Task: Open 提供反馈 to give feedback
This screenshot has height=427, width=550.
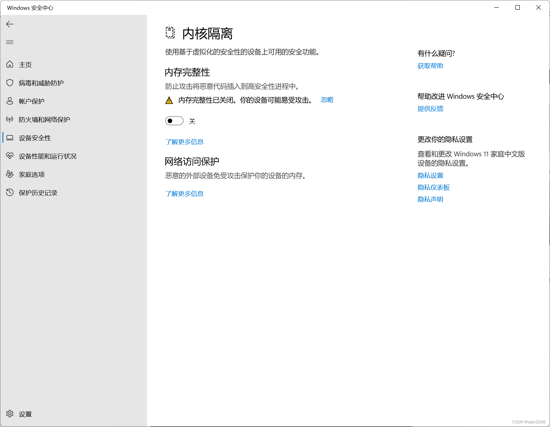Action: [430, 109]
